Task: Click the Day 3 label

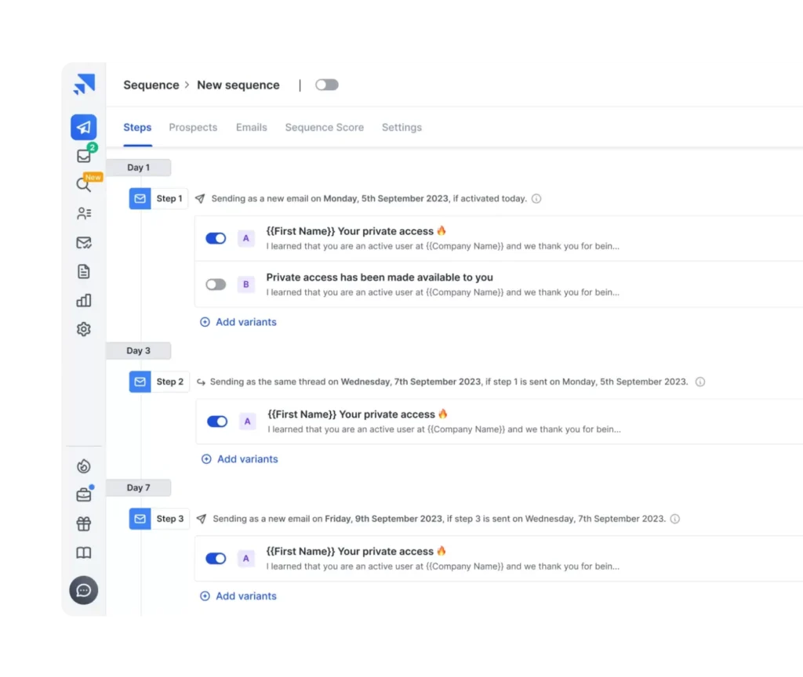Action: (x=138, y=350)
